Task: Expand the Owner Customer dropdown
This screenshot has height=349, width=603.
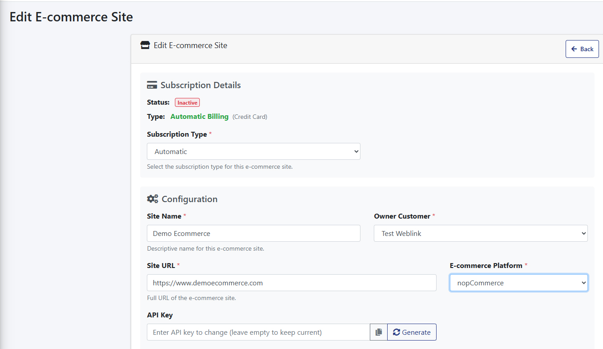Action: [x=480, y=233]
